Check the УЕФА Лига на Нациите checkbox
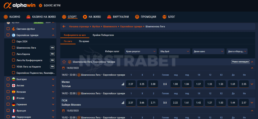The width and height of the screenshot is (258, 119). tap(13, 66)
